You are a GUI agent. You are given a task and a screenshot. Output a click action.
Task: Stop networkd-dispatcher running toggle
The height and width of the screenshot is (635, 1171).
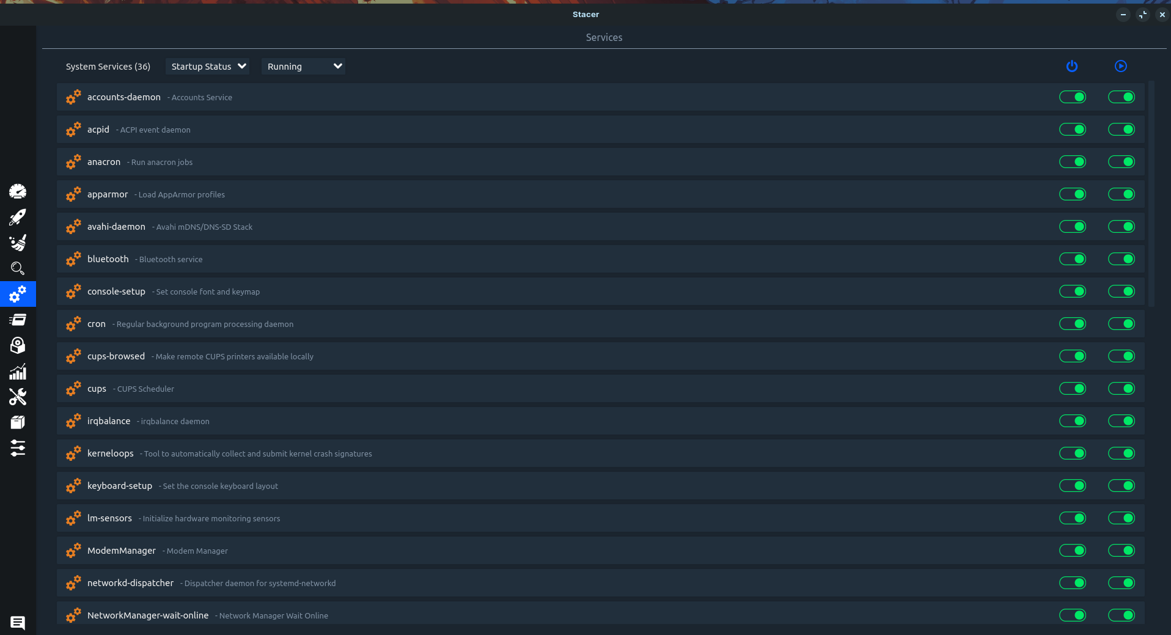(x=1121, y=582)
